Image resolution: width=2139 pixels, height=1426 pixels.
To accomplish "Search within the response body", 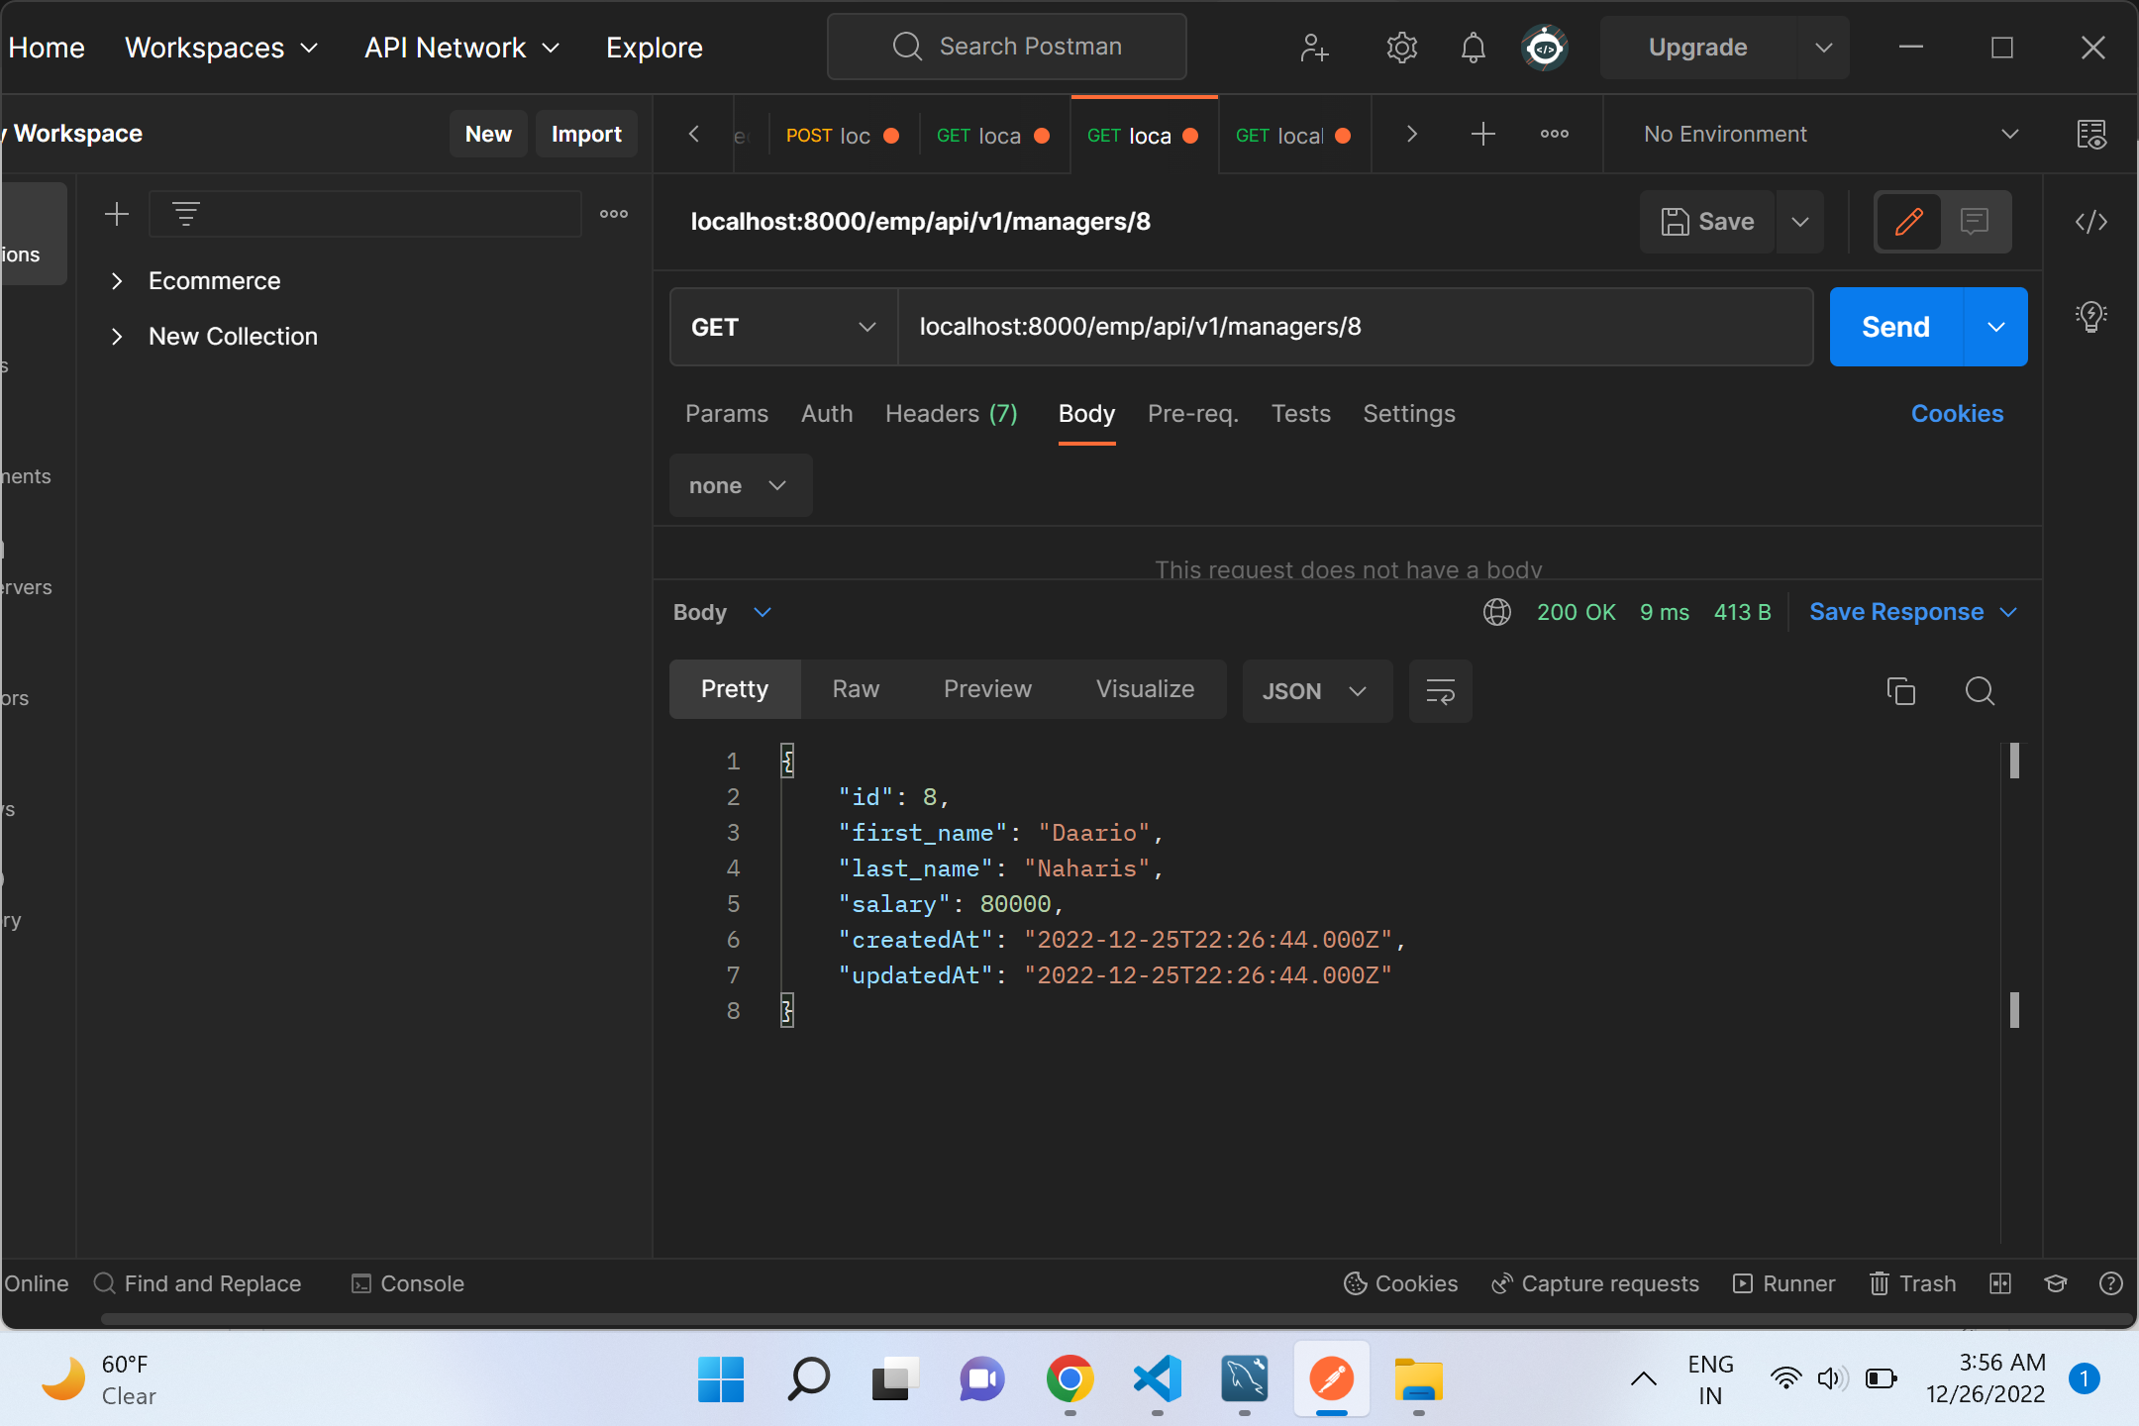I will (1980, 691).
